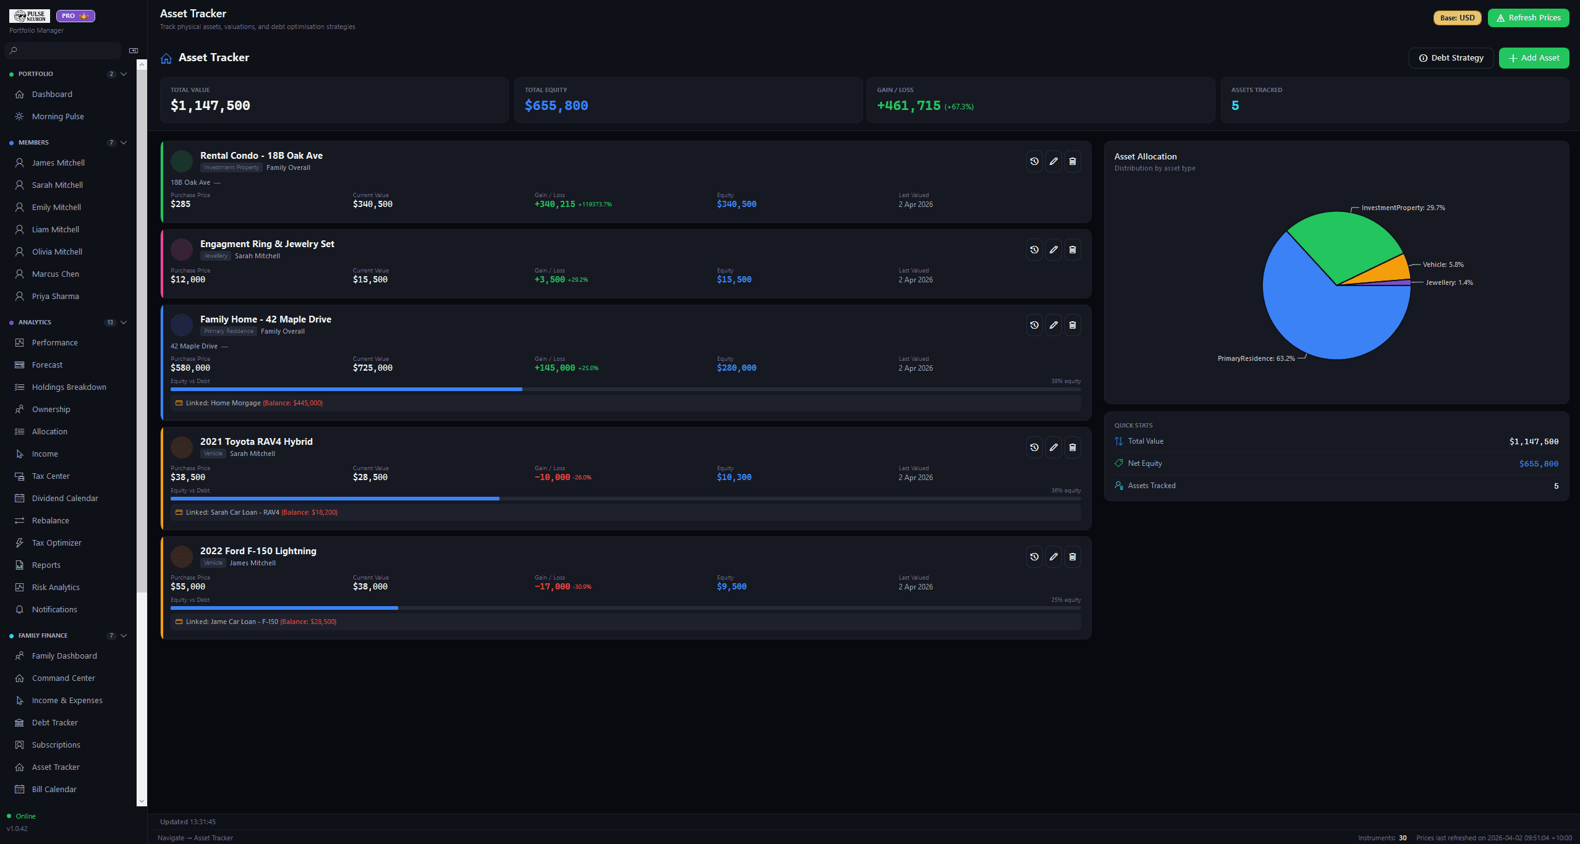Click the Dividend Calendar icon
This screenshot has height=844, width=1580.
[20, 498]
